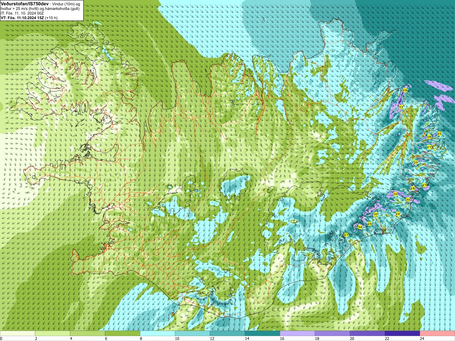Click the 0–2 m/s pale yellow legend swatch
This screenshot has width=455, height=341.
point(17,334)
